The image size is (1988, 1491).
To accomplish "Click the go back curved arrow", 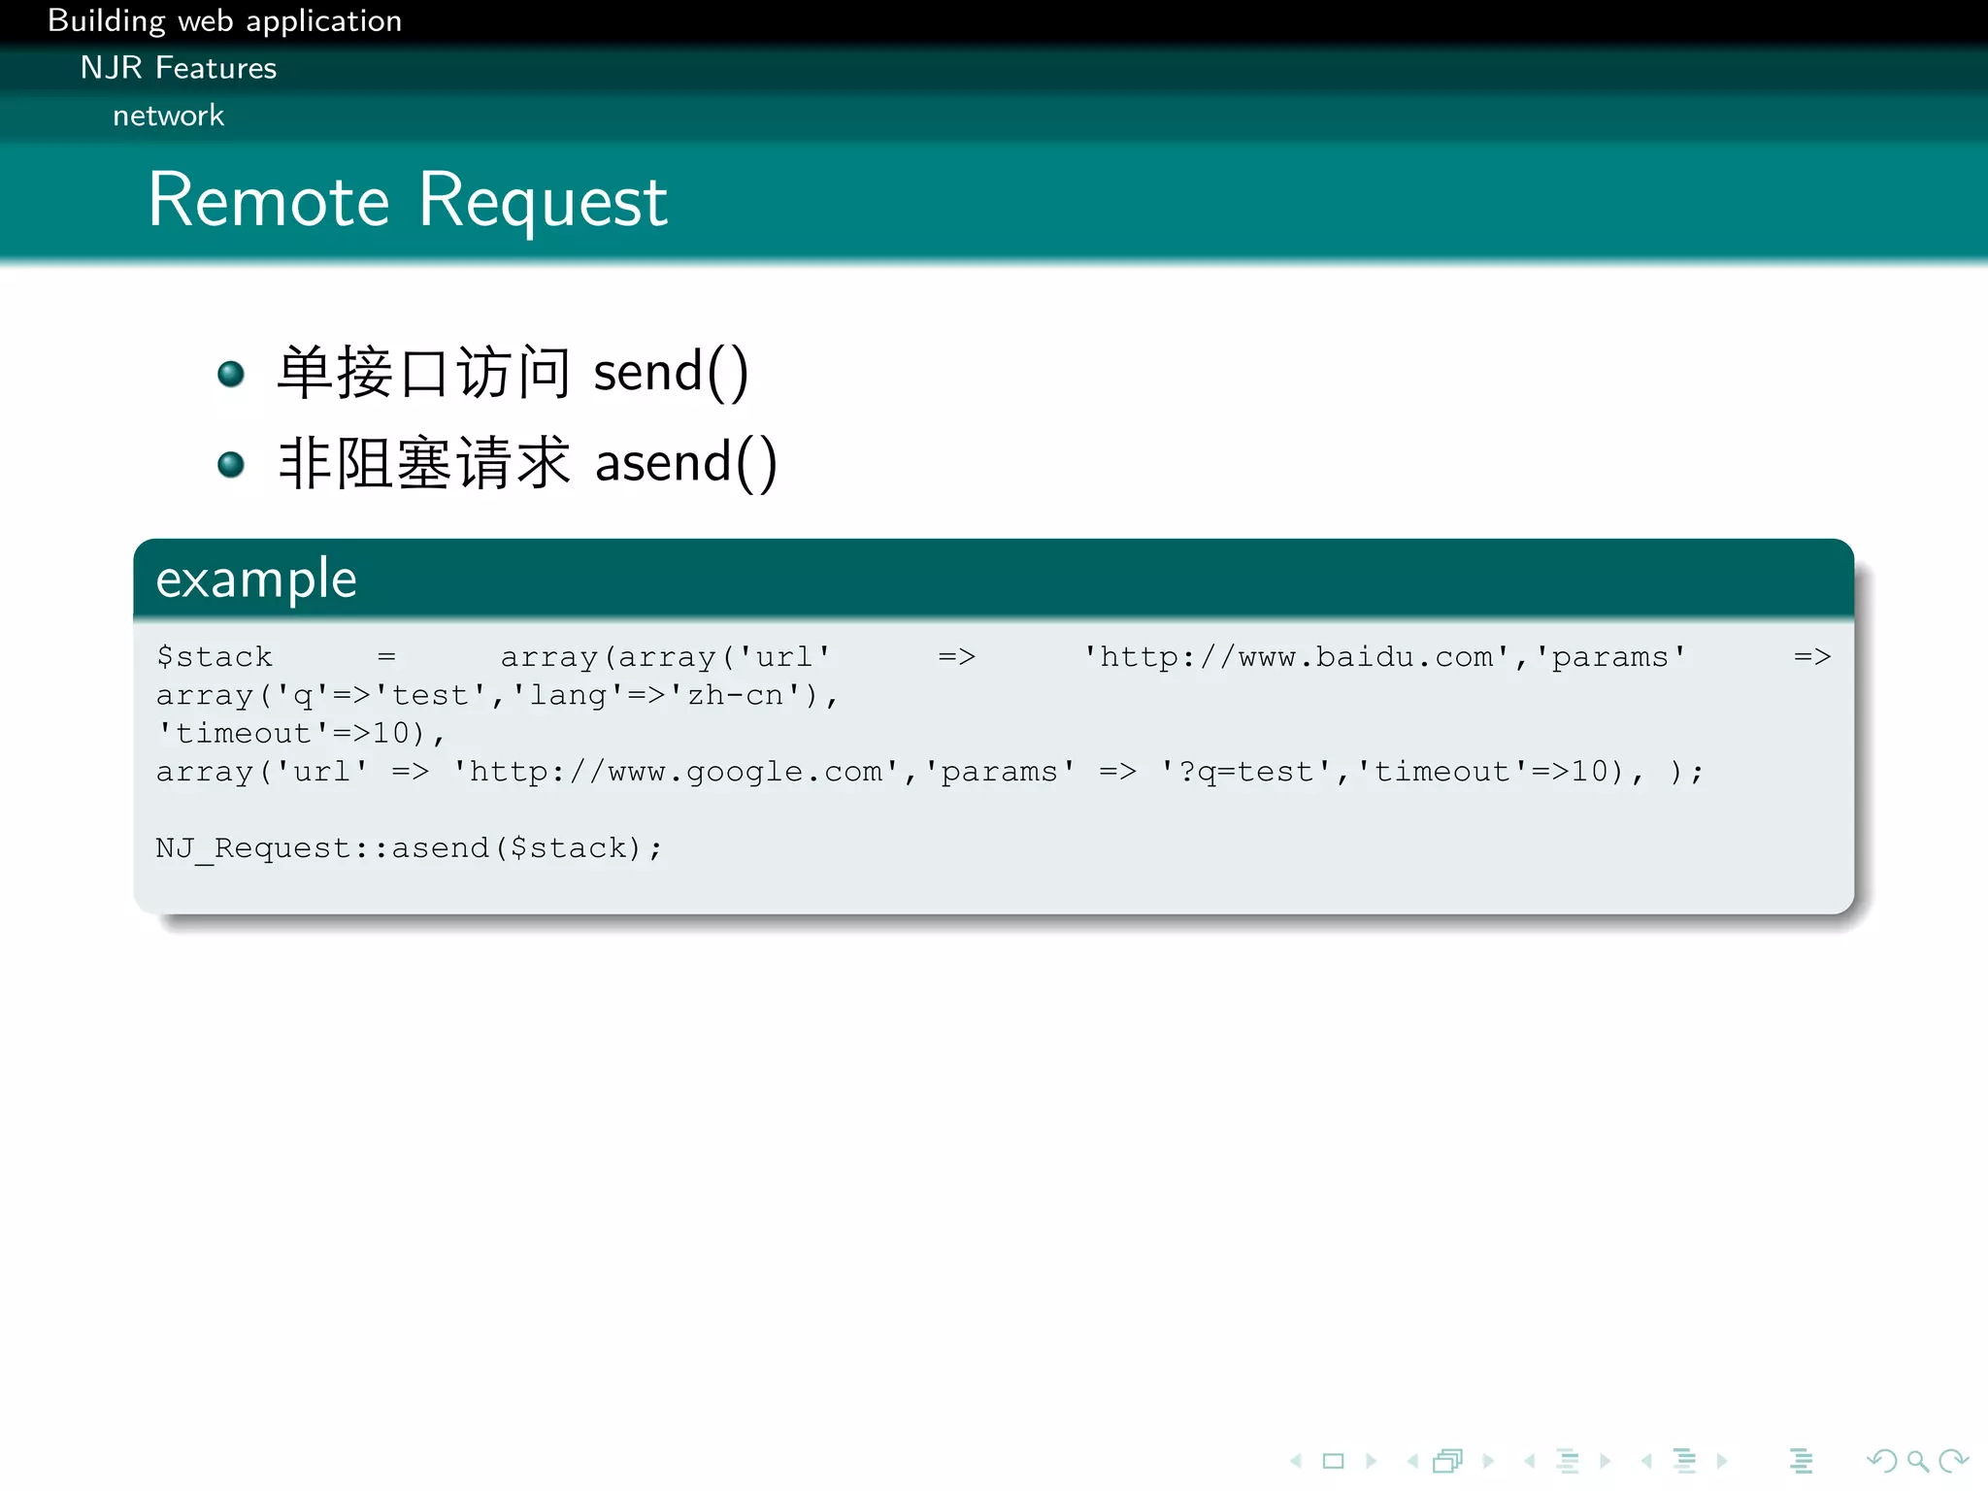I will pyautogui.click(x=1882, y=1461).
